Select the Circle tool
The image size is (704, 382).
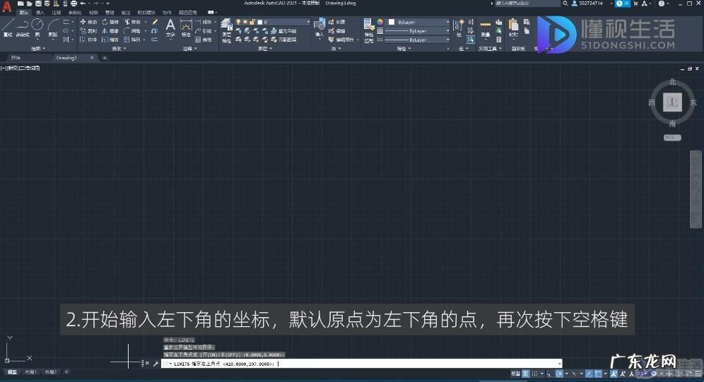(x=37, y=28)
